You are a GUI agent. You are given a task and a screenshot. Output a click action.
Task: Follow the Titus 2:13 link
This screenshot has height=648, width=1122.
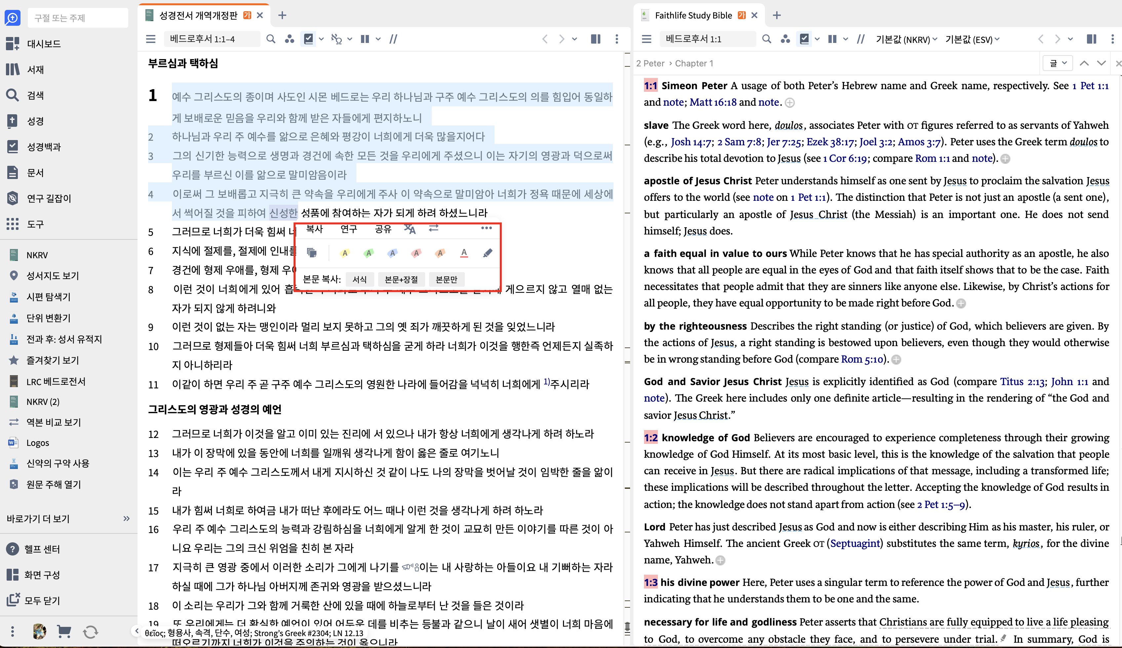(x=1022, y=381)
